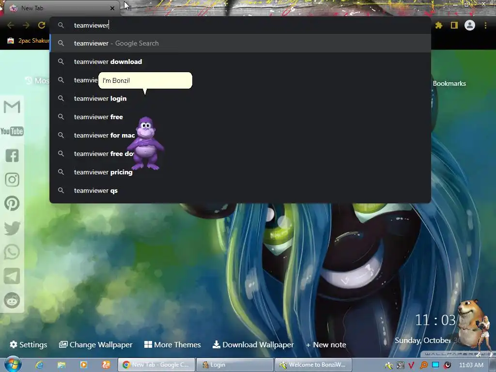Switch to New Tab - Google Chrome taskbar button
This screenshot has height=372, width=496.
(x=156, y=365)
